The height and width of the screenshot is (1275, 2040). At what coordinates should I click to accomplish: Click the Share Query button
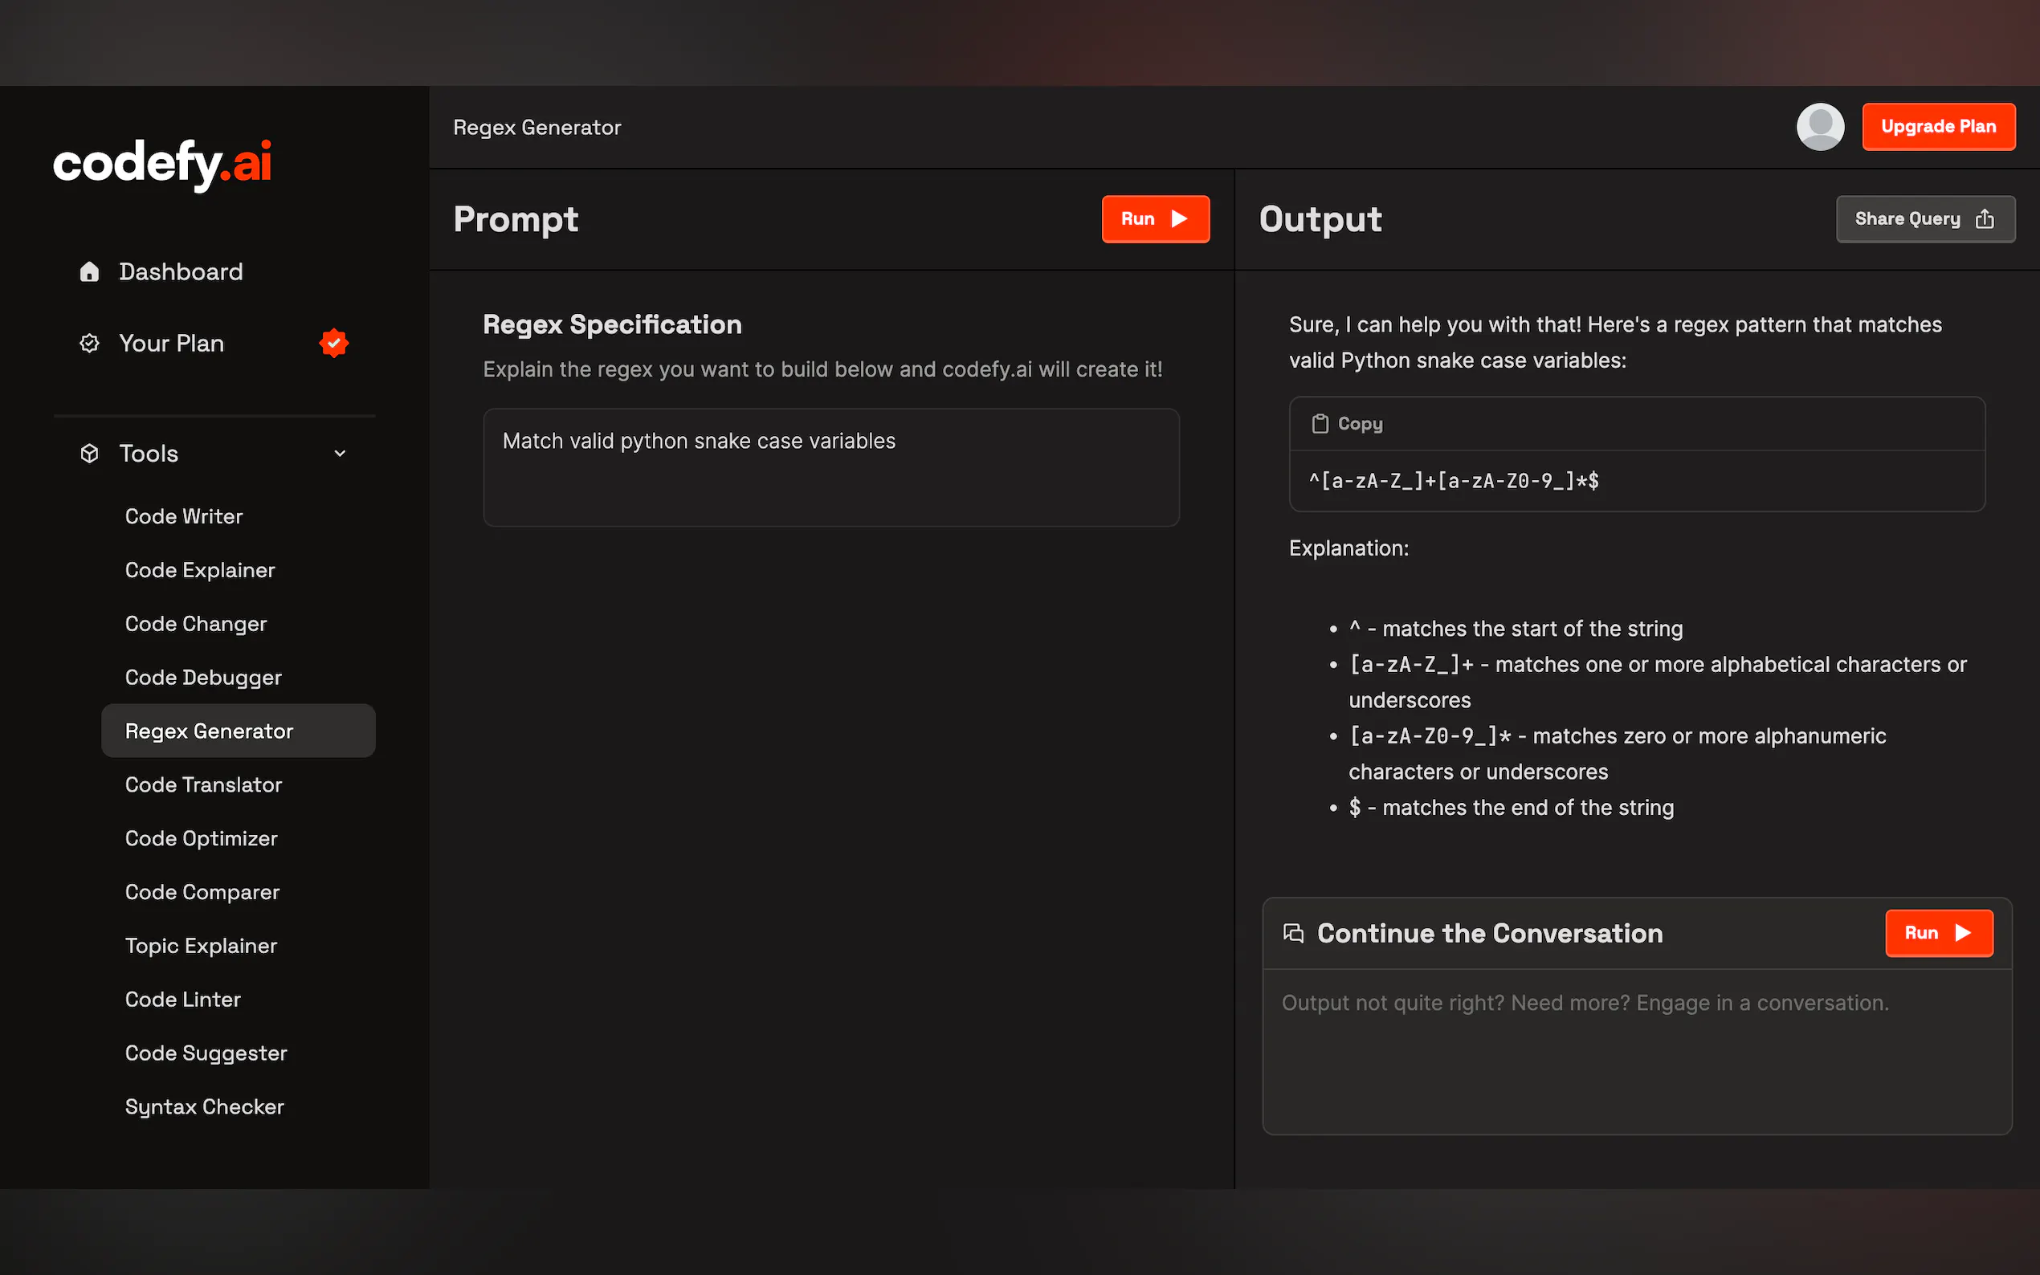coord(1924,219)
